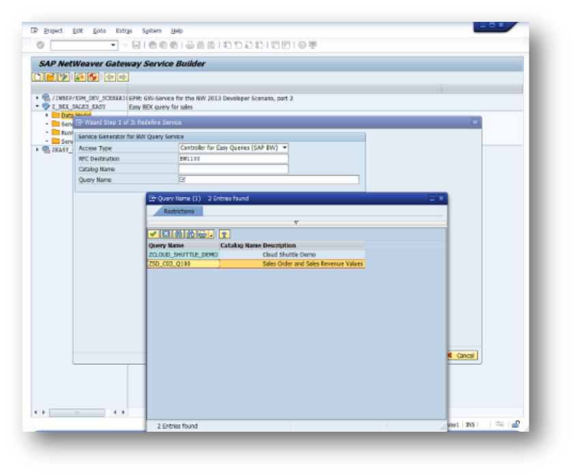Click the yellow right arrow navigation icon
The height and width of the screenshot is (476, 573).
tap(123, 77)
